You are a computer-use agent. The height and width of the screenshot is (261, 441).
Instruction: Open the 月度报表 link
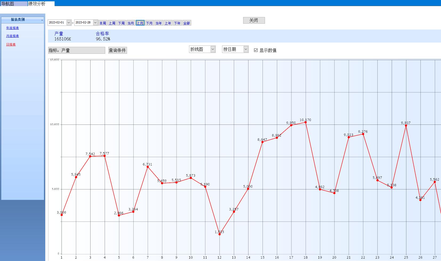[13, 36]
